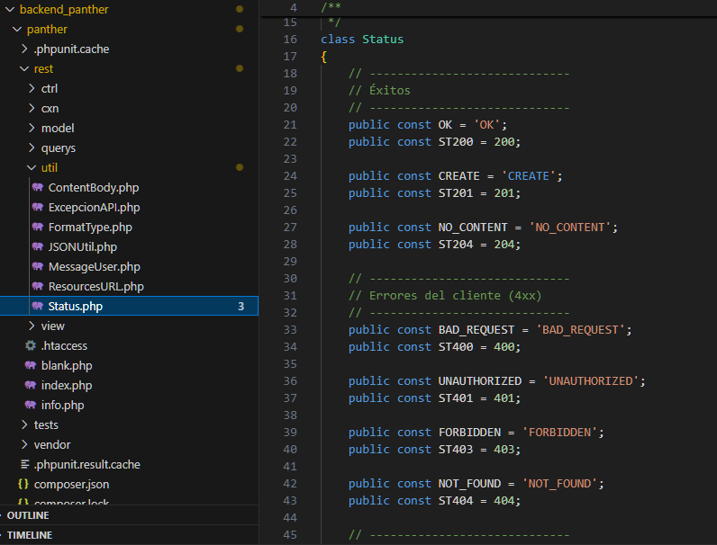The image size is (717, 545).
Task: Open .phpunit.result.cache file
Action: [x=86, y=465]
